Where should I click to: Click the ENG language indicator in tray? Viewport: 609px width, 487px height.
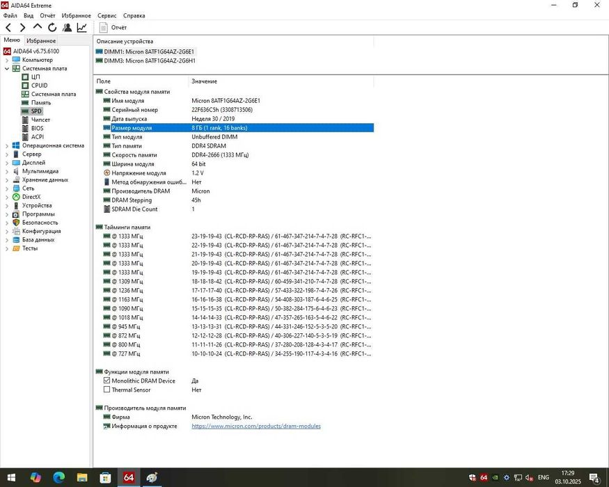click(544, 477)
